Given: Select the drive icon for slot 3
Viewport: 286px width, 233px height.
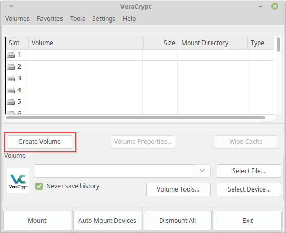Looking at the screenshot, I should tap(11, 78).
